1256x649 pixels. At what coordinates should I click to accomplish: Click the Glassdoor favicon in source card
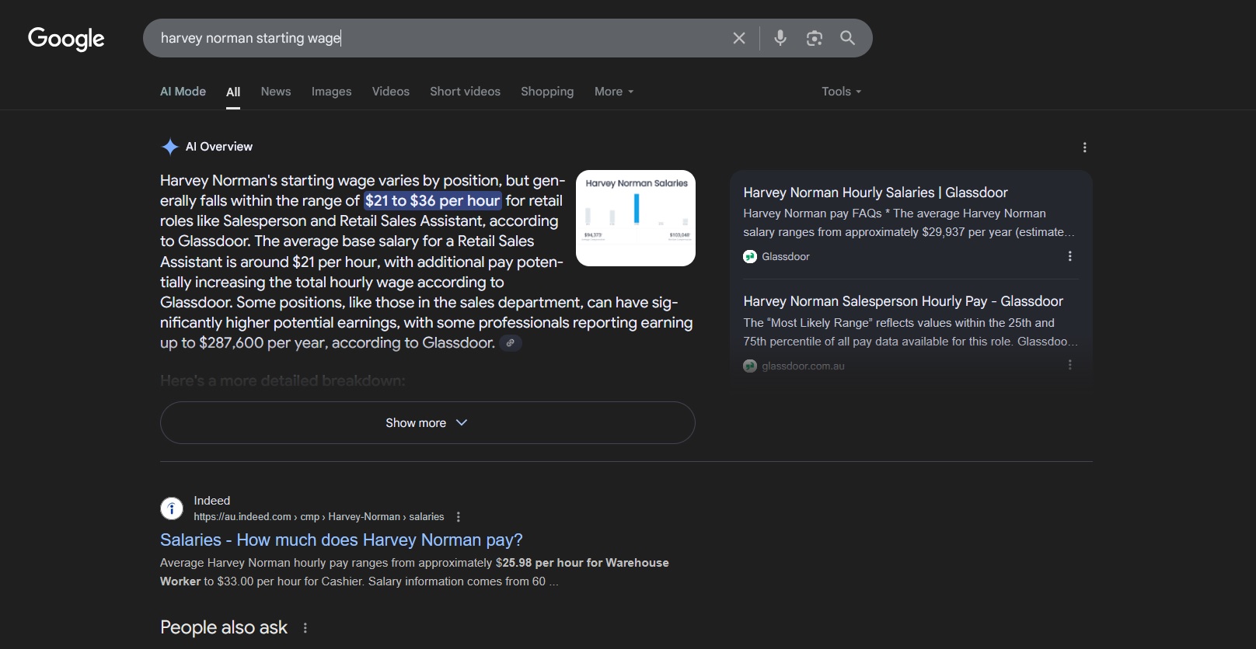click(750, 256)
